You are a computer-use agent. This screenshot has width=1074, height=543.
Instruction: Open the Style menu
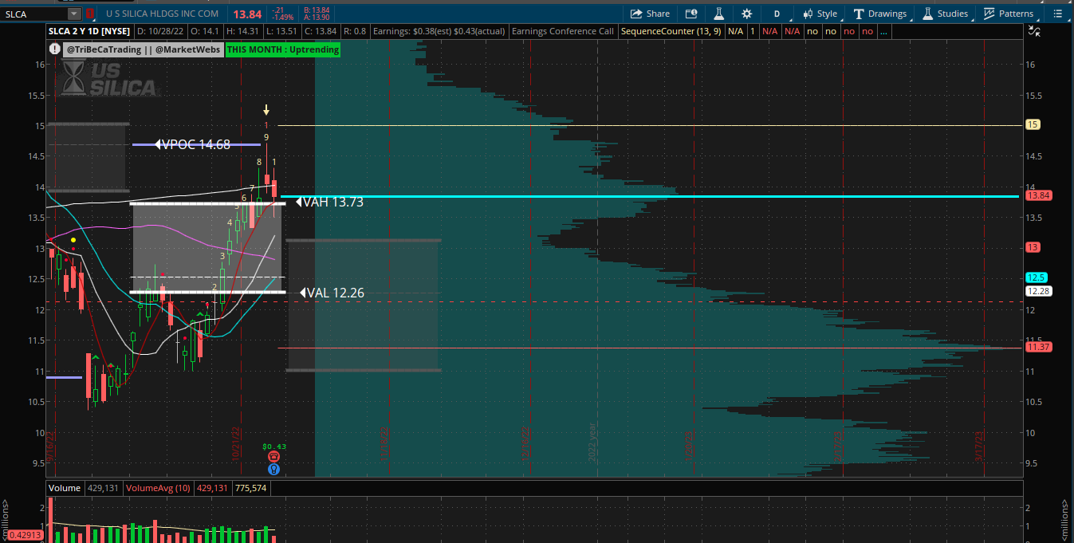click(x=820, y=14)
